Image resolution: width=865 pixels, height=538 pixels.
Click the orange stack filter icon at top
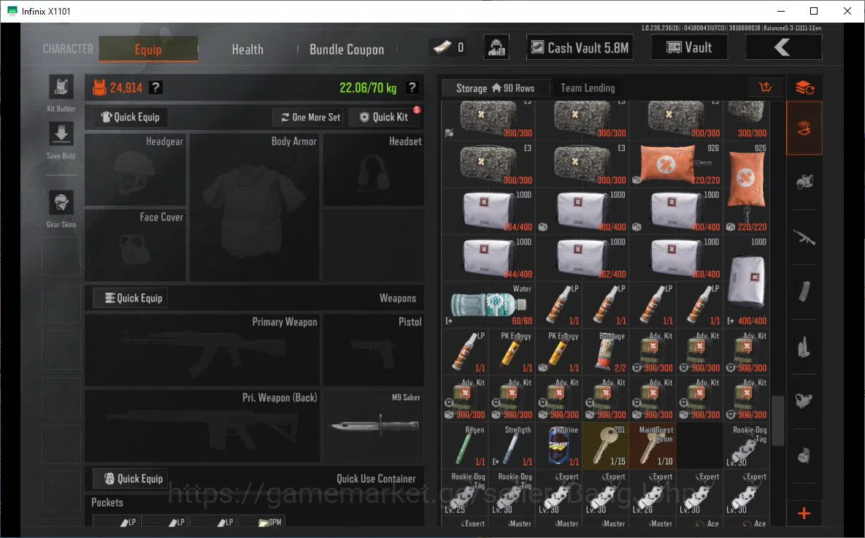pyautogui.click(x=804, y=88)
